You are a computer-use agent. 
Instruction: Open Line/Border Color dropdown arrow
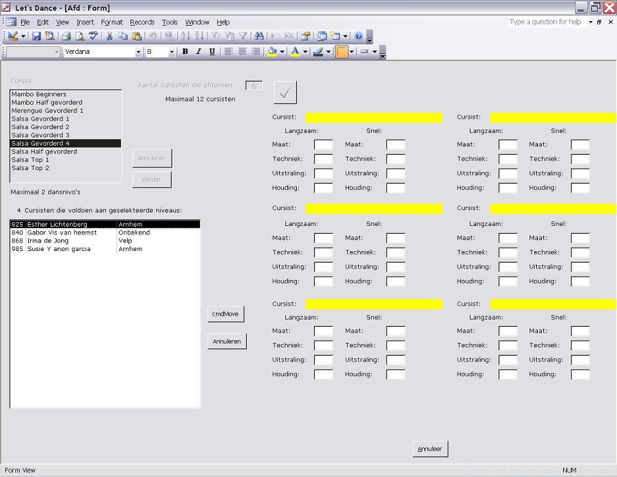click(x=328, y=51)
